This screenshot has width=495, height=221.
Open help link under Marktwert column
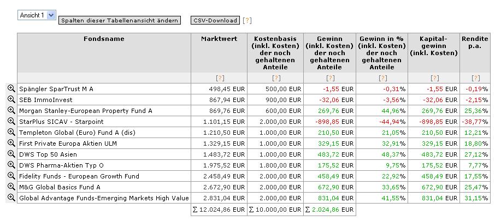coord(220,78)
